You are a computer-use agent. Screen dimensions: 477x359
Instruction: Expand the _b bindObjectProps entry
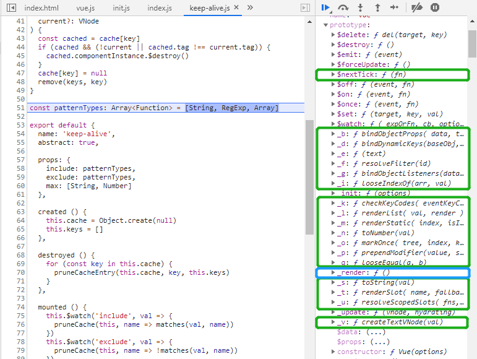click(333, 134)
